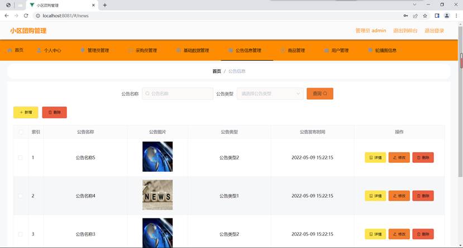Click the yellow 新增 add button
The width and height of the screenshot is (463, 248).
coord(26,112)
